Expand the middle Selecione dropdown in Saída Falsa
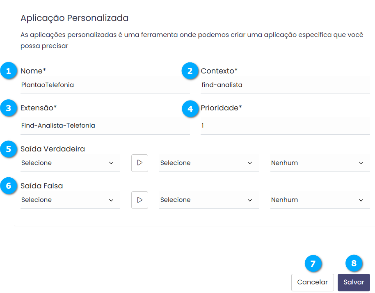This screenshot has height=293, width=375. click(x=209, y=200)
